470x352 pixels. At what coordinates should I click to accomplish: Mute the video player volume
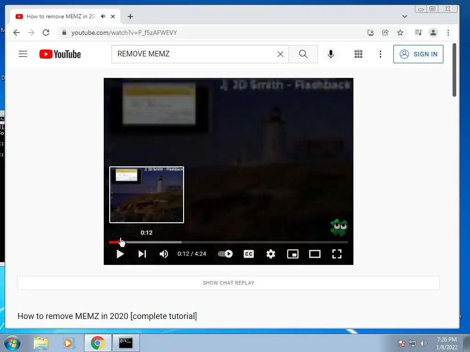pos(164,254)
